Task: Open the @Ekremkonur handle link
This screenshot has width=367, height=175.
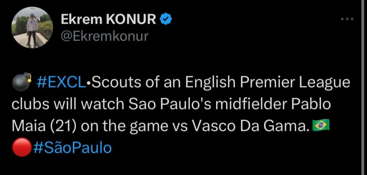Action: (104, 36)
